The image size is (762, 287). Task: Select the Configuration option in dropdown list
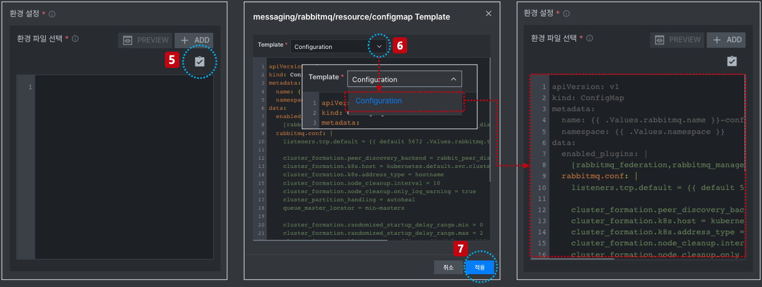pyautogui.click(x=404, y=101)
